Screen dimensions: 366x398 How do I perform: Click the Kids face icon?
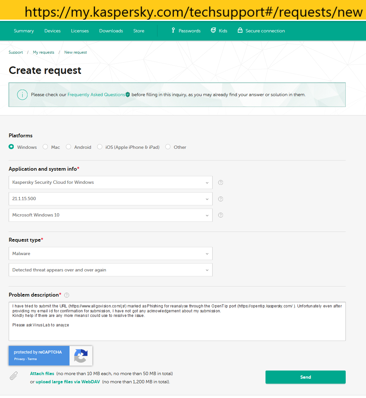(213, 30)
